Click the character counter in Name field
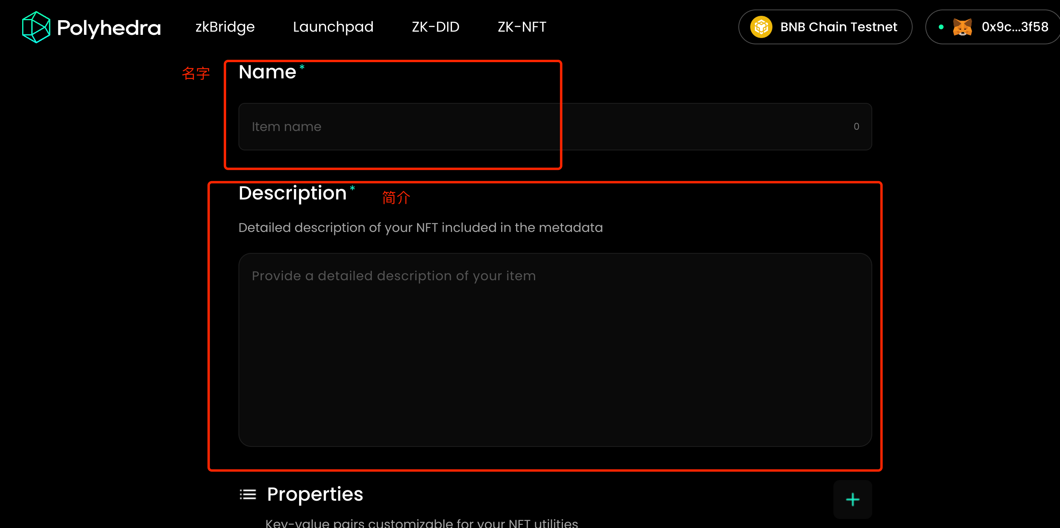Screen dimensions: 1060x528 [856, 127]
